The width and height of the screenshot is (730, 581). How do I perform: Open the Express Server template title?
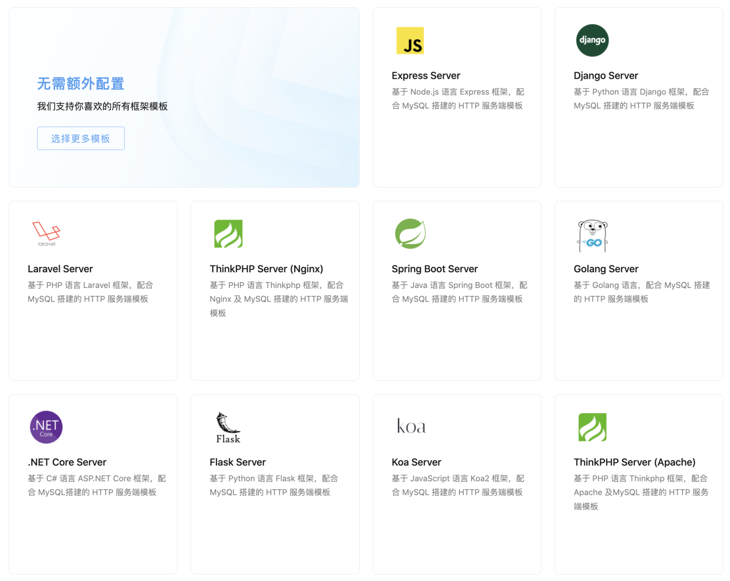[426, 76]
